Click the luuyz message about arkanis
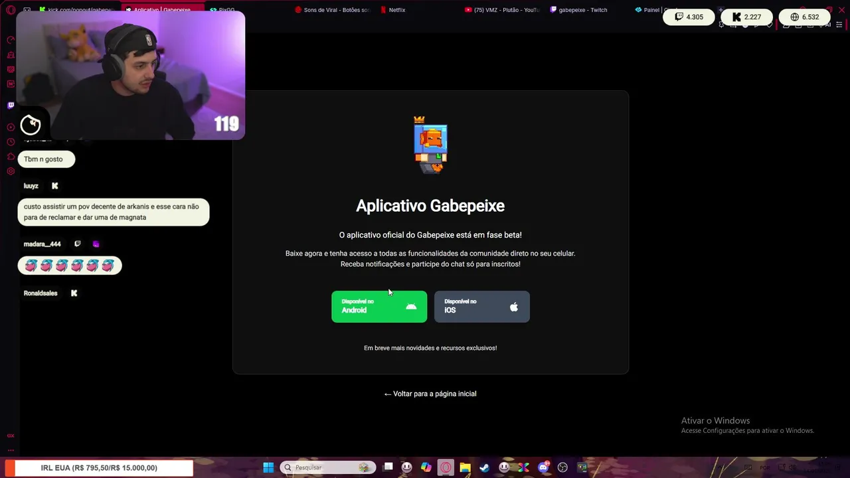The height and width of the screenshot is (478, 850). (x=113, y=212)
